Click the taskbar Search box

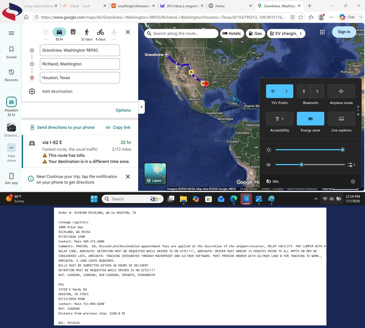pyautogui.click(x=133, y=199)
